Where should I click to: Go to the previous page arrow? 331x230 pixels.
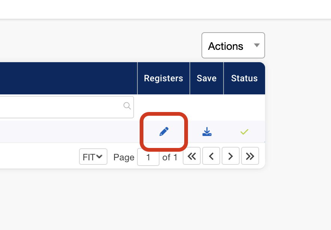[x=211, y=157]
